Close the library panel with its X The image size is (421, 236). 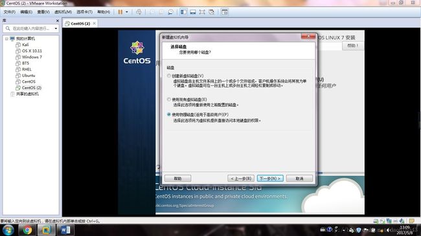pyautogui.click(x=58, y=21)
